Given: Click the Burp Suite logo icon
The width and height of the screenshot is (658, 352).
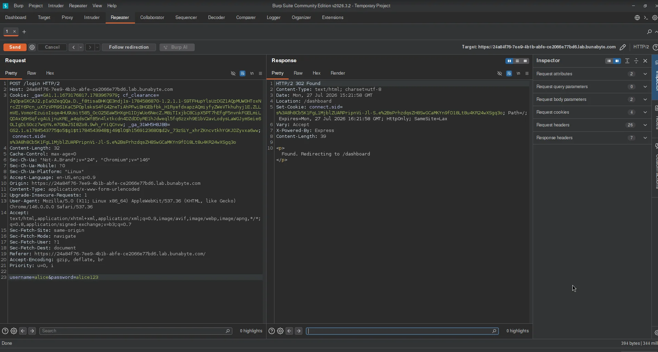Looking at the screenshot, I should [x=5, y=6].
